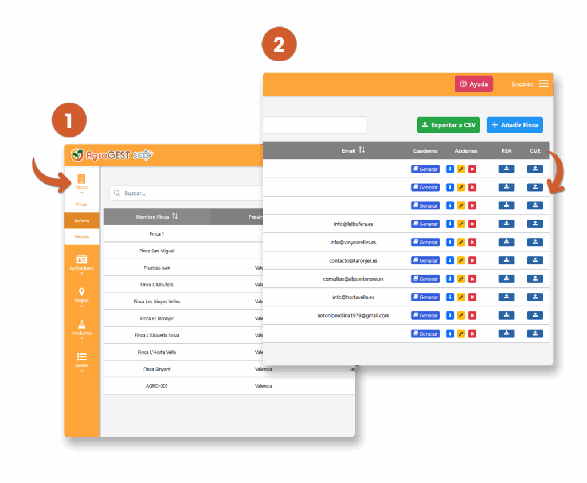Sort table by Email column arrows
This screenshot has height=483, width=587.
click(362, 150)
